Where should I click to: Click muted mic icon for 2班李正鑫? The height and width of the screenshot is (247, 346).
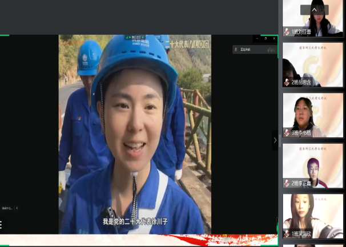(287, 183)
